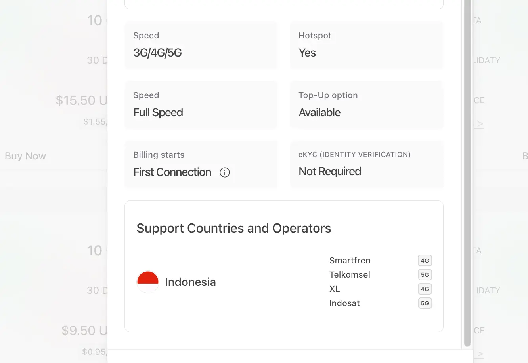528x363 pixels.
Task: Click the Indonesia country name
Action: pos(190,282)
